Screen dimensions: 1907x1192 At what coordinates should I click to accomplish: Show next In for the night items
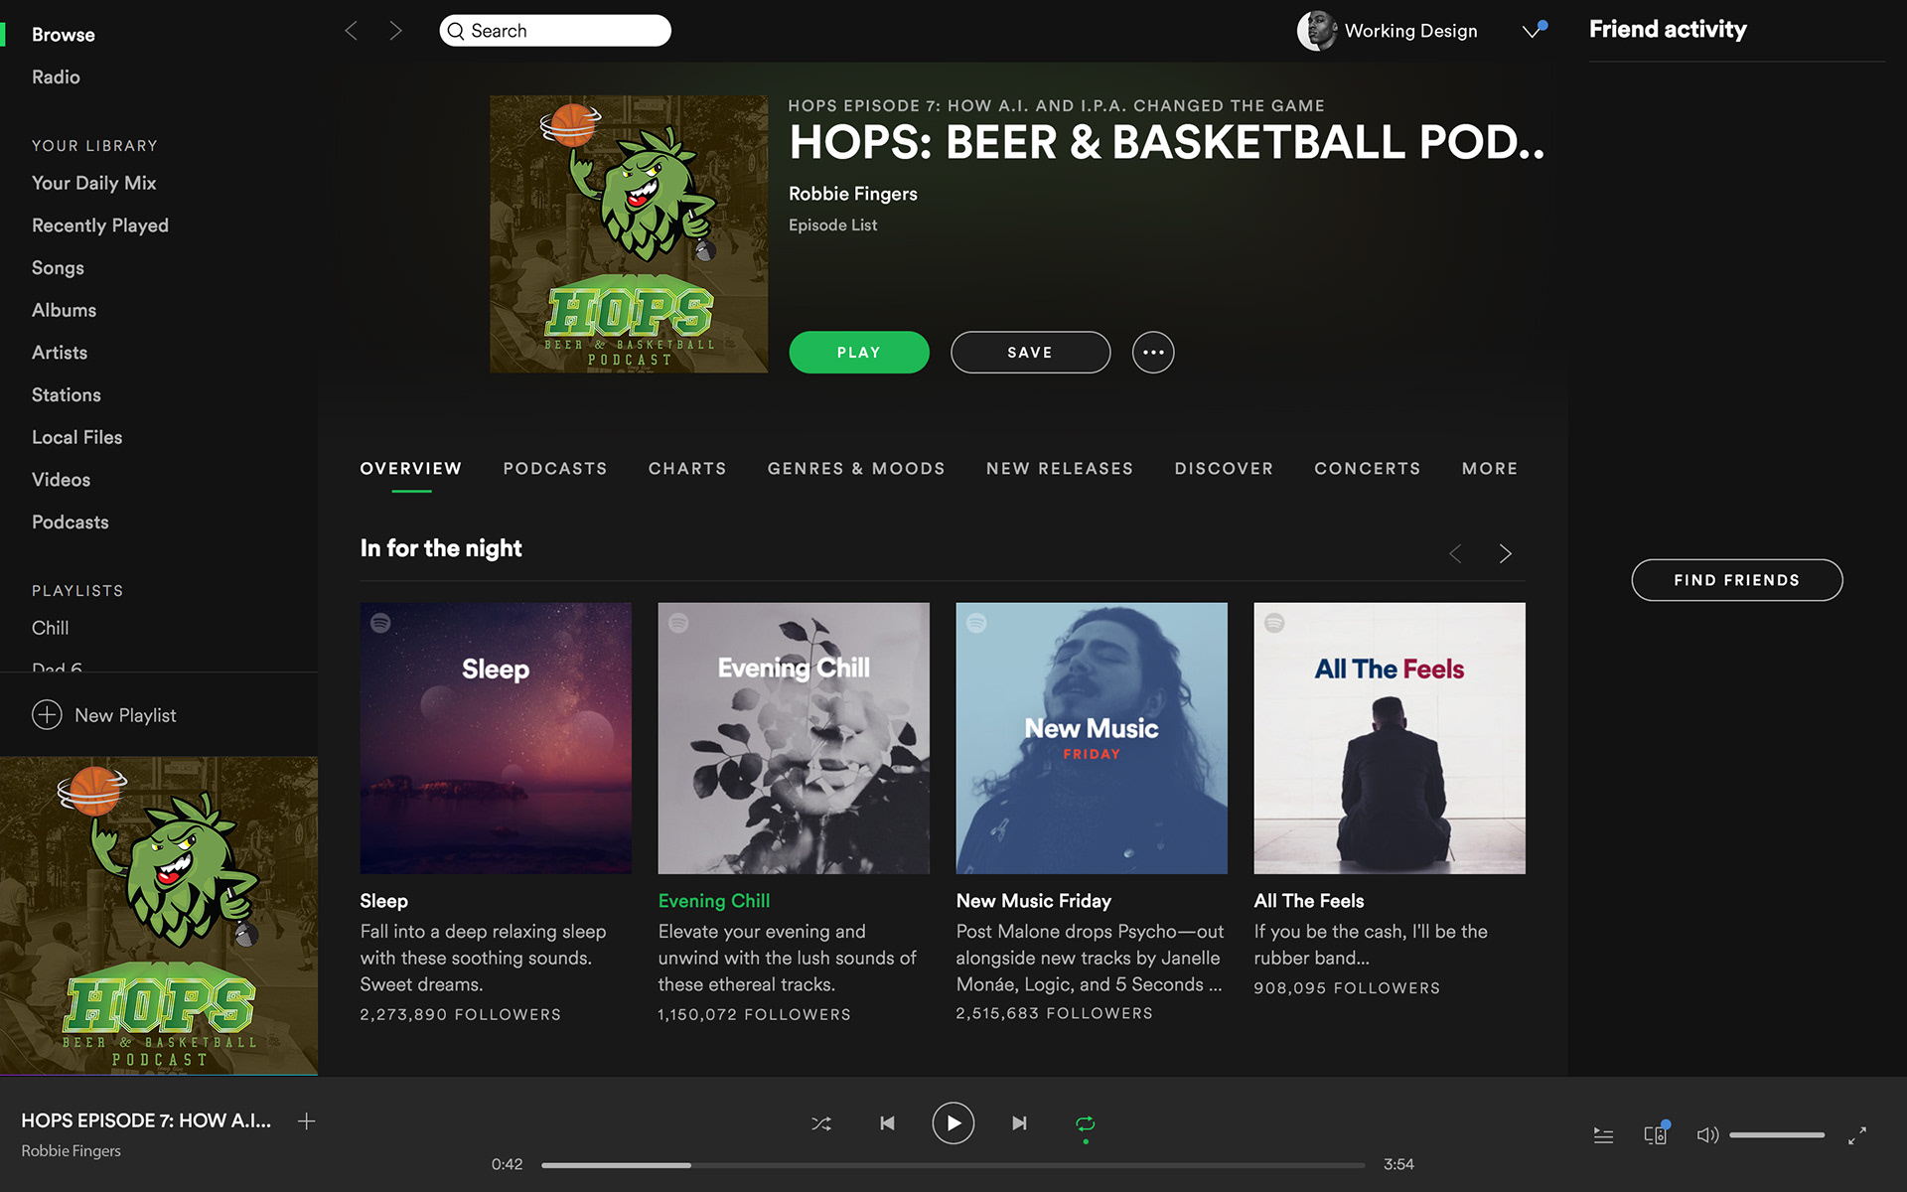pyautogui.click(x=1505, y=553)
